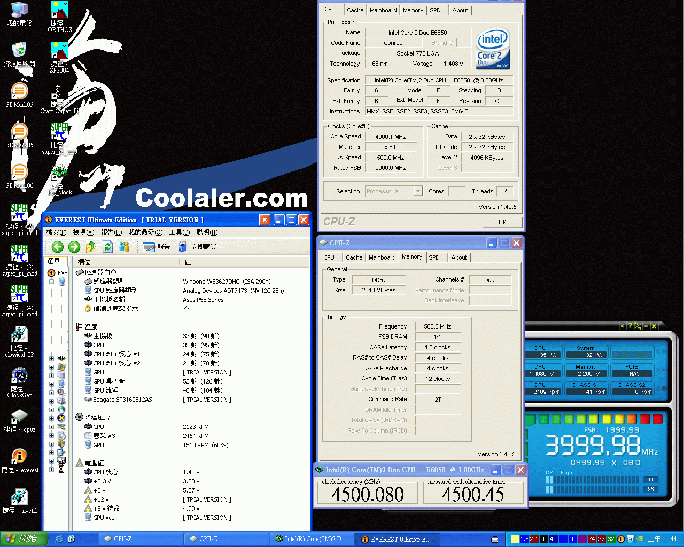Open the 報告(R) menu in EVEREST
This screenshot has height=547, width=684.
pyautogui.click(x=111, y=232)
